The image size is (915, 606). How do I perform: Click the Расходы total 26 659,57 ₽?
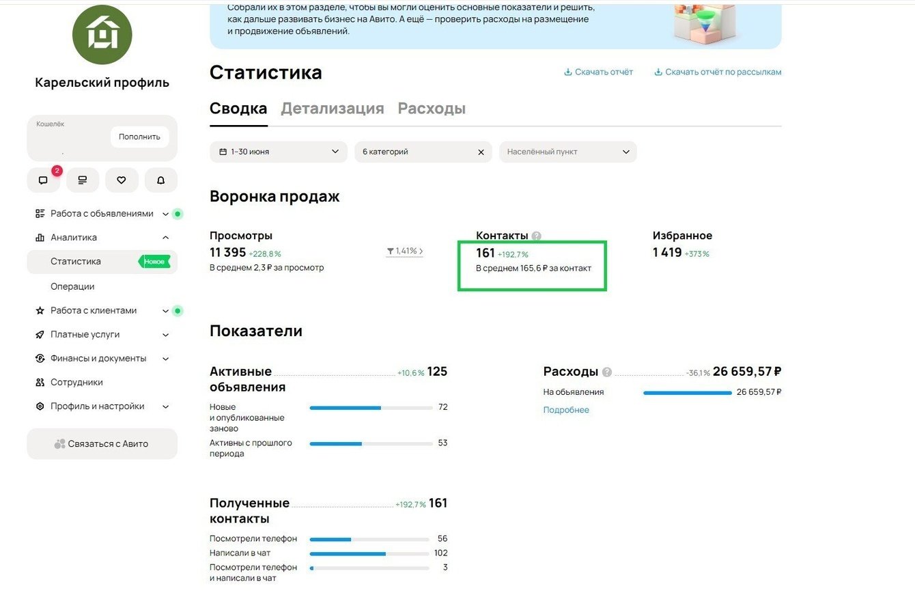point(747,372)
